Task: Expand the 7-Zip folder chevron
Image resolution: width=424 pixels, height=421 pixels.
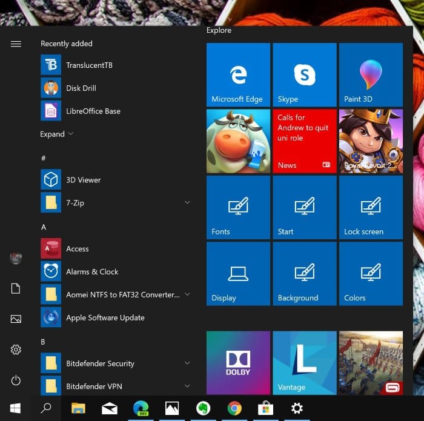Action: [187, 202]
